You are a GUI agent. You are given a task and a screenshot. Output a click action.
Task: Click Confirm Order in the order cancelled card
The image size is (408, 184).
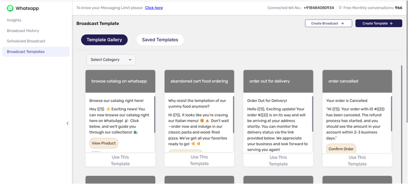click(341, 149)
